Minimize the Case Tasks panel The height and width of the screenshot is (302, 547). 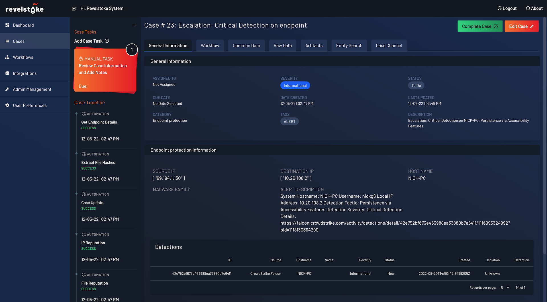134,25
